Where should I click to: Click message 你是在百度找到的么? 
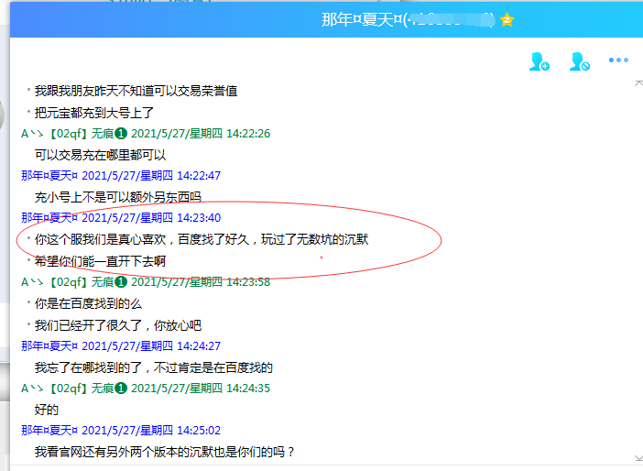click(x=88, y=303)
